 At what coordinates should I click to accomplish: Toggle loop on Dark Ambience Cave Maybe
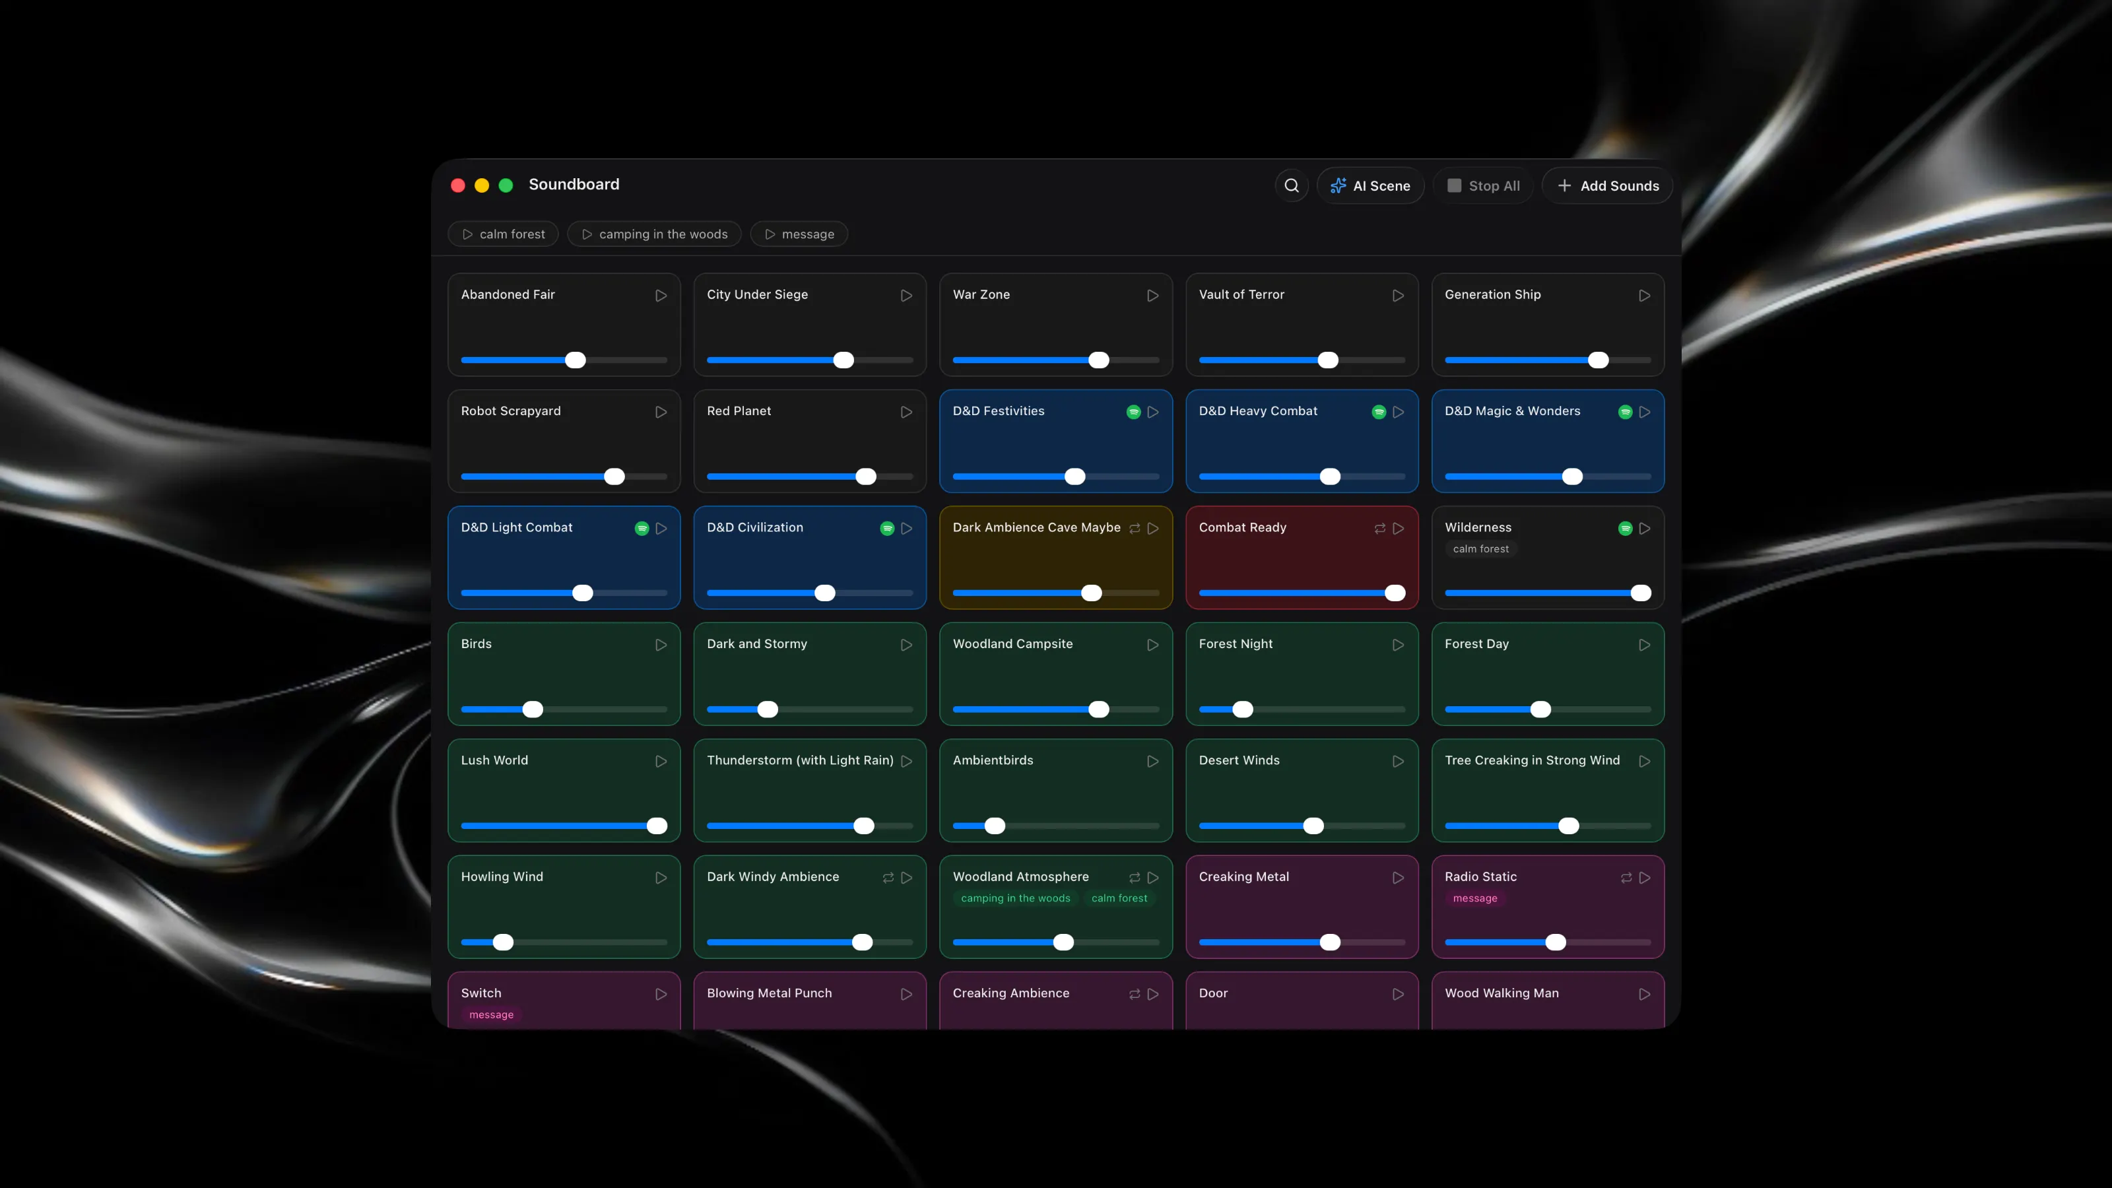[x=1135, y=528]
